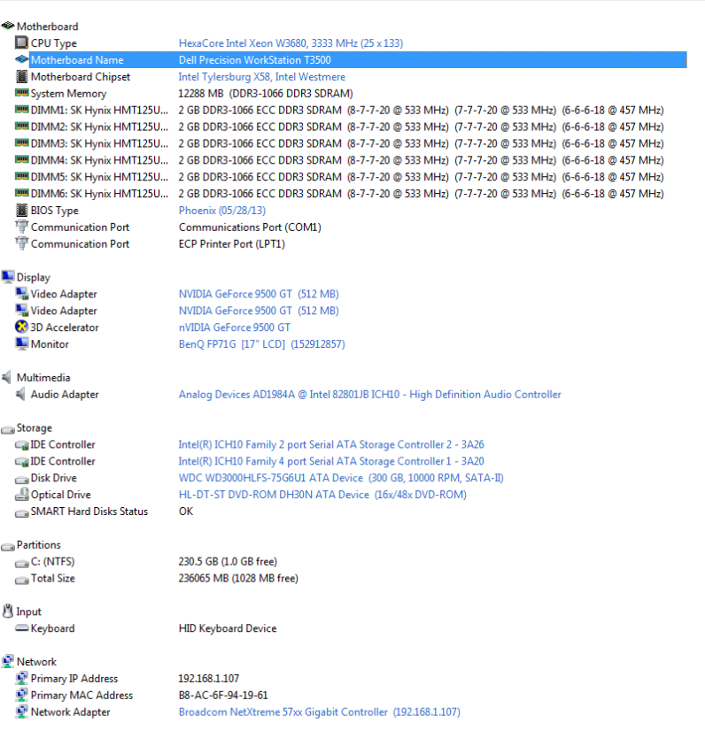Click the Primary MAC Address icon
705x731 pixels.
tap(21, 695)
